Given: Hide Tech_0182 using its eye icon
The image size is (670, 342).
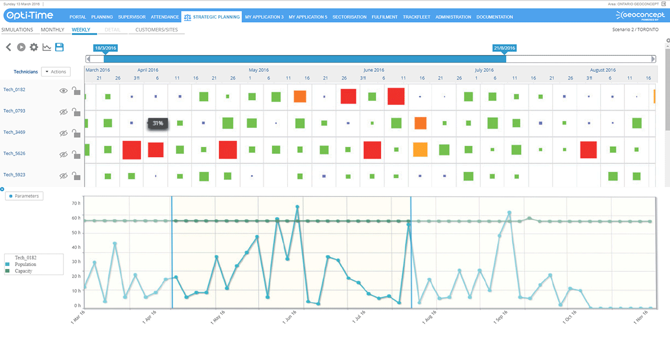Looking at the screenshot, I should (x=63, y=91).
